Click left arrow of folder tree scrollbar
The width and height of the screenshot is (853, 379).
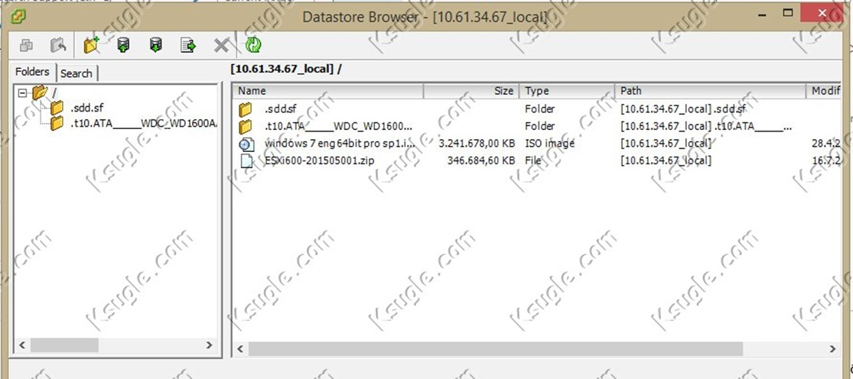tap(22, 345)
